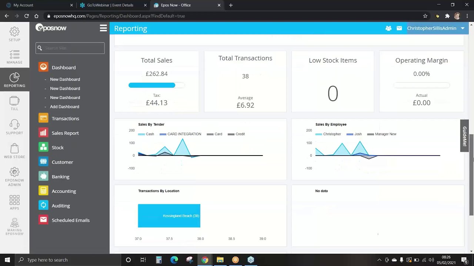Viewport: 474px width, 266px height.
Task: Open File Explorer from the taskbar
Action: 220,260
